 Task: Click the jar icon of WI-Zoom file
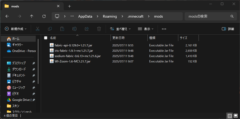point(52,61)
